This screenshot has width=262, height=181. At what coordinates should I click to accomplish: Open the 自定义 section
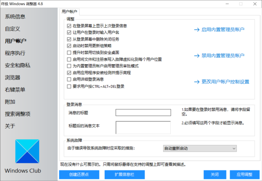pyautogui.click(x=13, y=29)
